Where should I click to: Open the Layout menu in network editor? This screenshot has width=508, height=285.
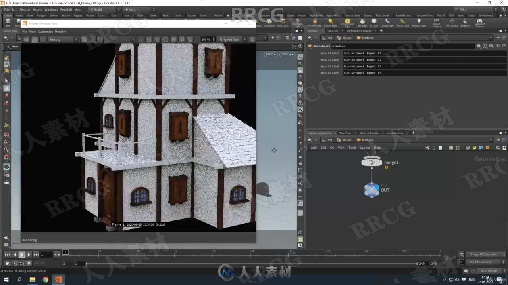tap(365, 148)
